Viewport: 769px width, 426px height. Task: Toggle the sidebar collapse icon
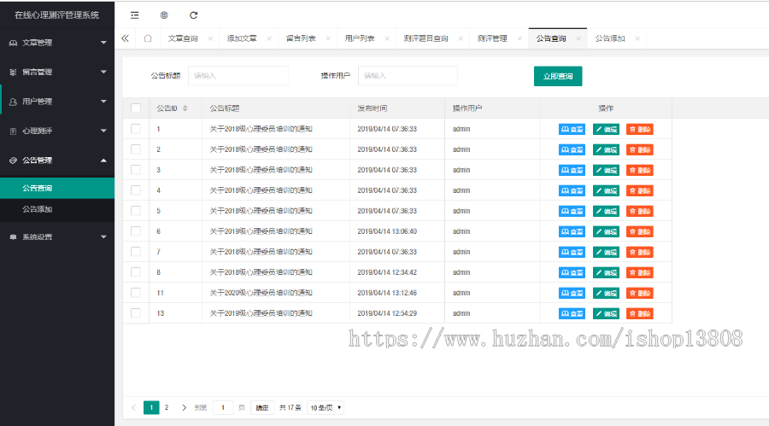(x=134, y=15)
